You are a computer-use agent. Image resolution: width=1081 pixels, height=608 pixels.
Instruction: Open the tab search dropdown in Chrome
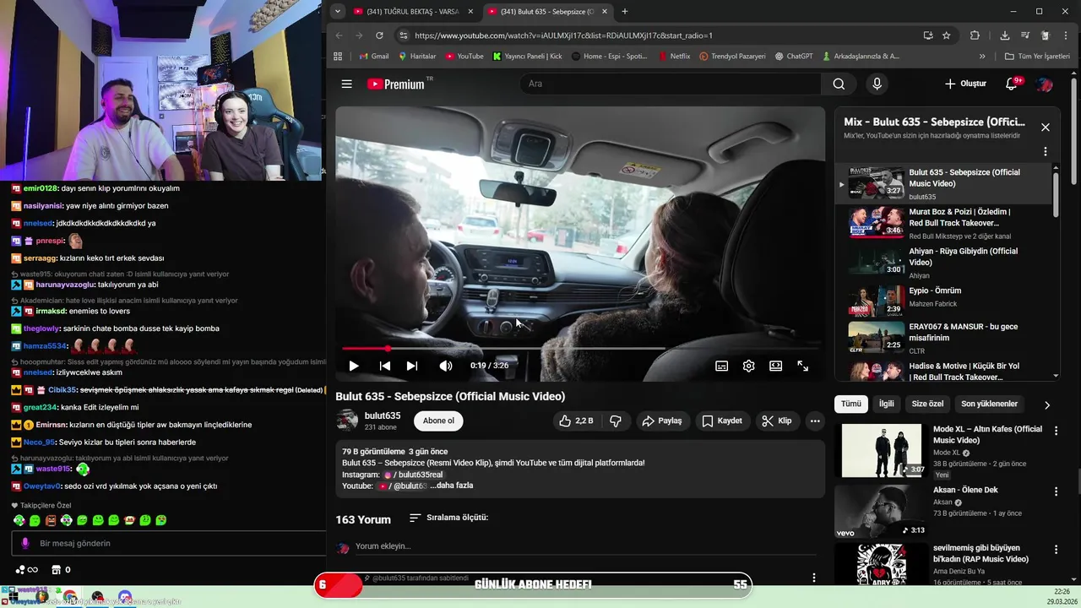337,11
